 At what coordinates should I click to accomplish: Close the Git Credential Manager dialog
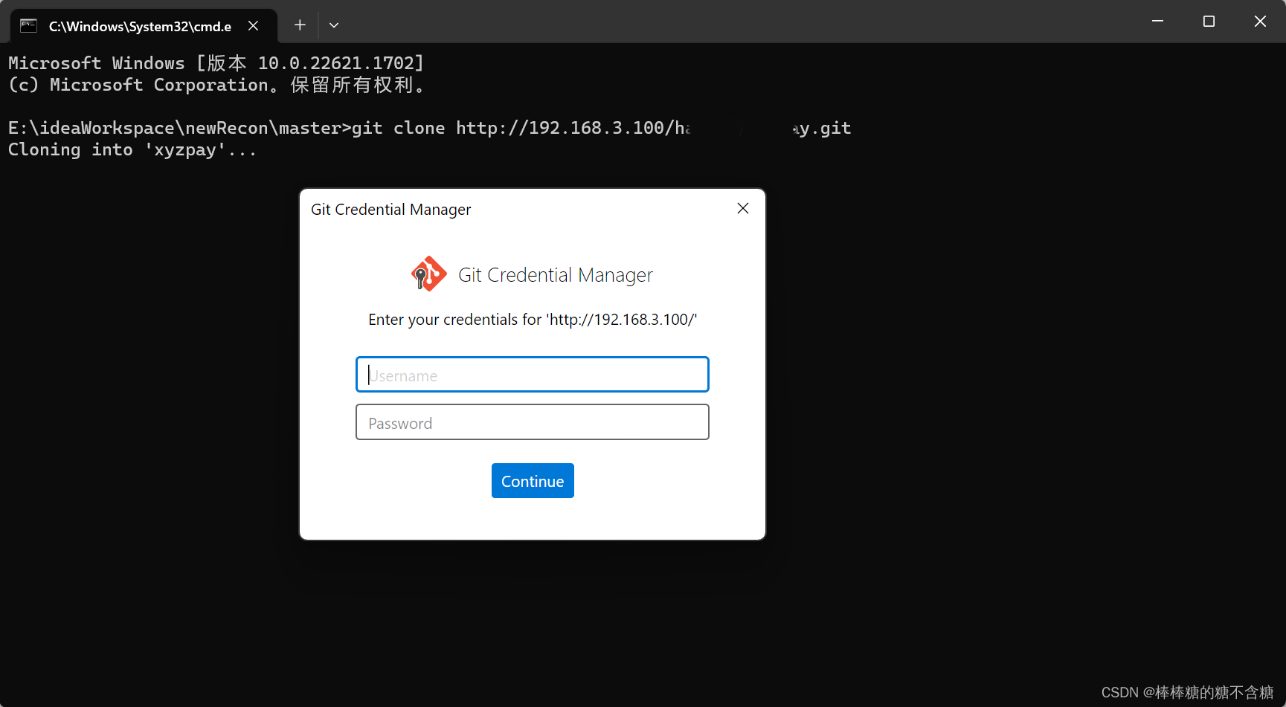pos(742,209)
